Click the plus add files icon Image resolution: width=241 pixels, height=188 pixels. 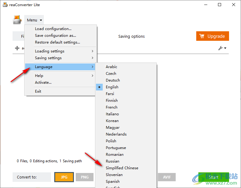pyautogui.click(x=17, y=48)
